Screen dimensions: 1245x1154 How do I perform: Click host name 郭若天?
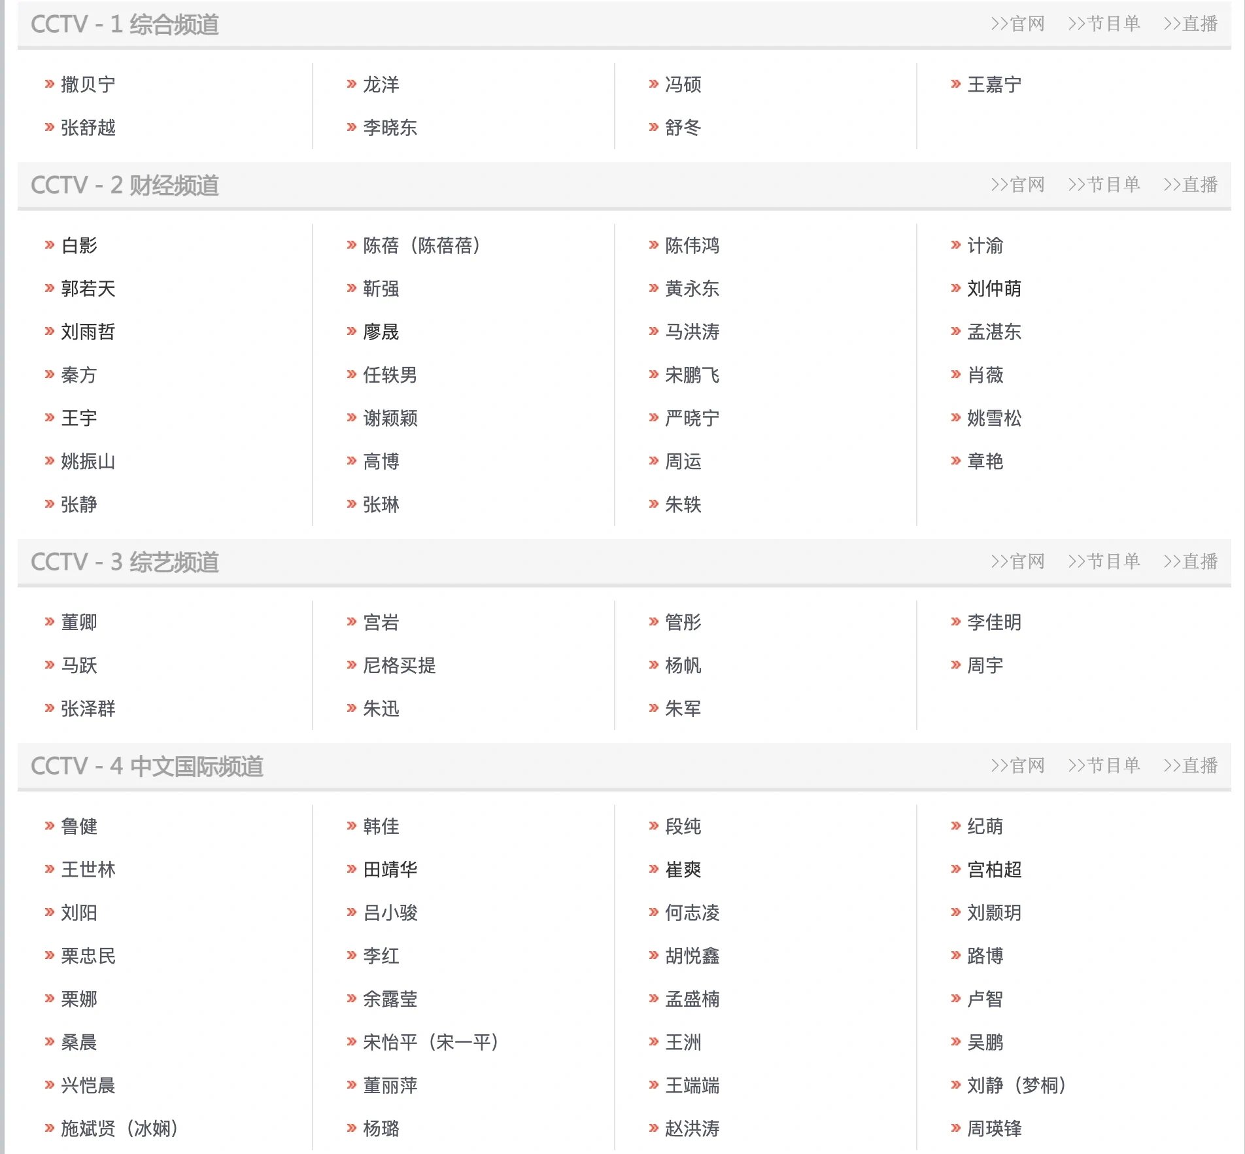tap(88, 288)
